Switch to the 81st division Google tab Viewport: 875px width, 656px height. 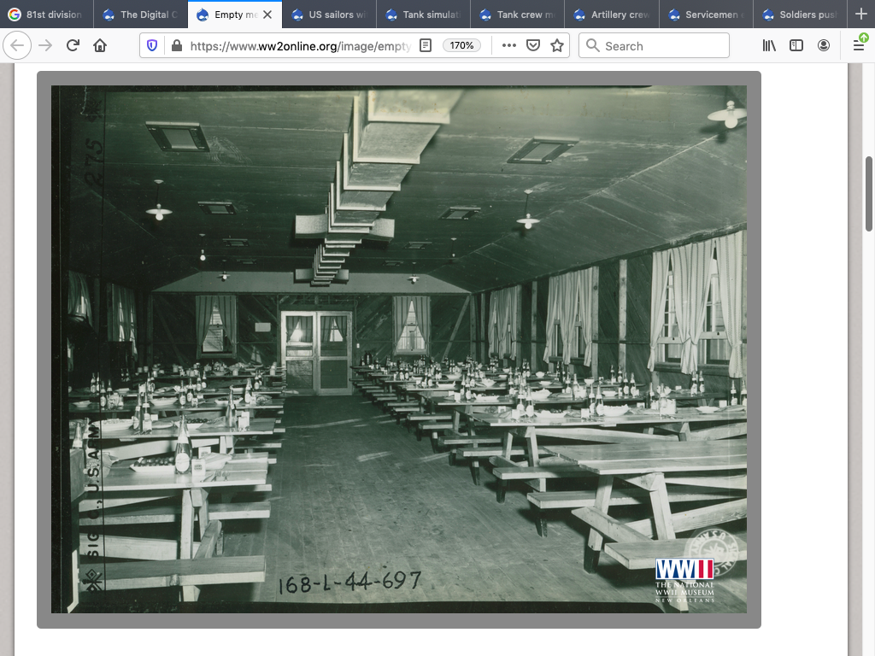click(47, 15)
